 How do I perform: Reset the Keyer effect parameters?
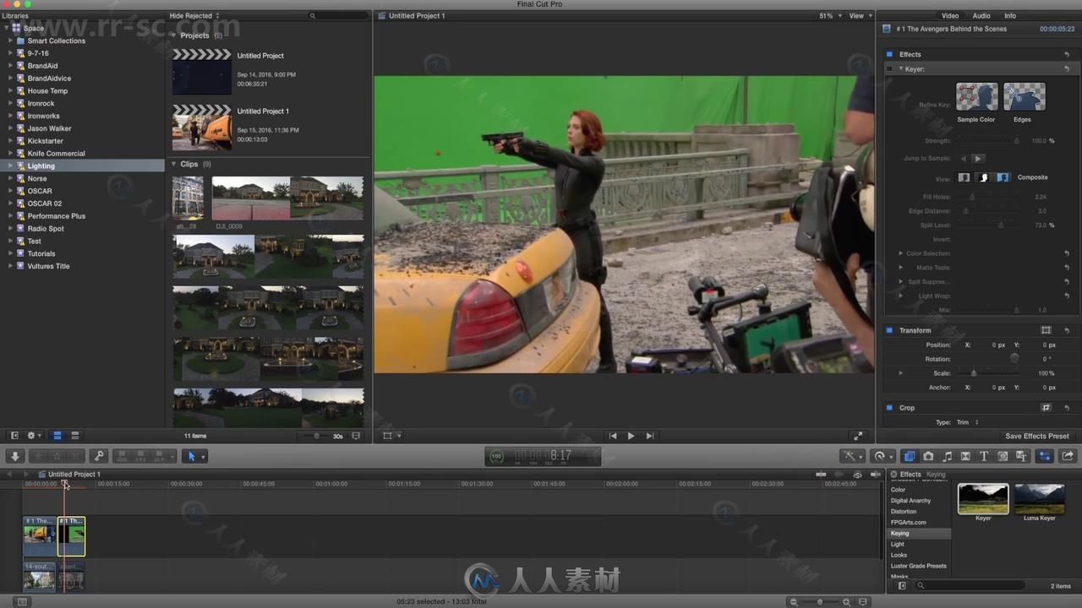[x=1067, y=68]
